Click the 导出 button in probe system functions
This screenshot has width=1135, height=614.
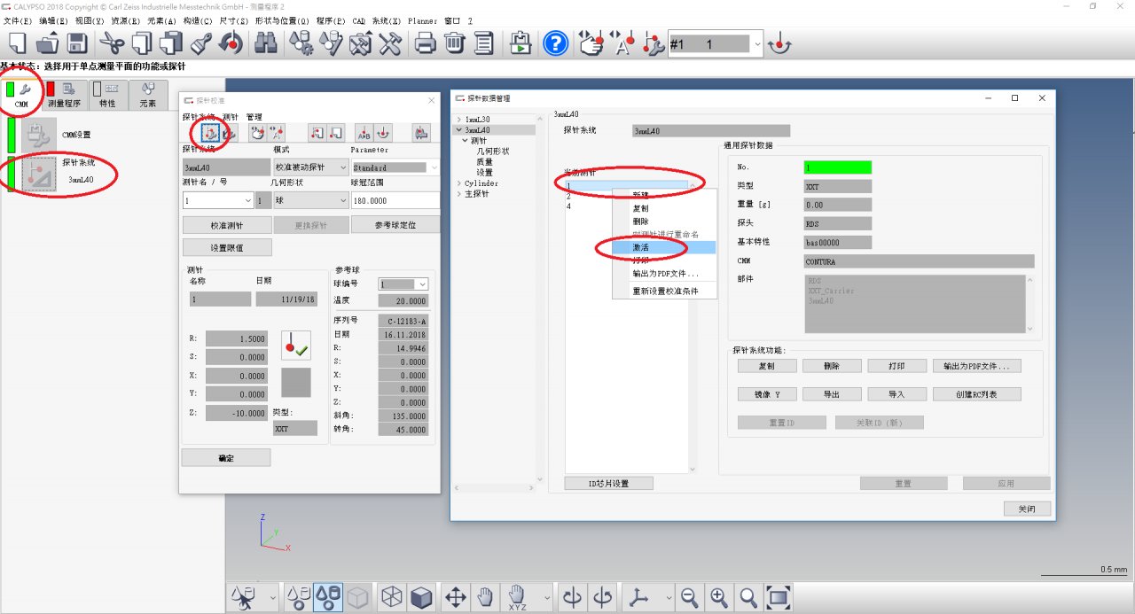point(832,394)
